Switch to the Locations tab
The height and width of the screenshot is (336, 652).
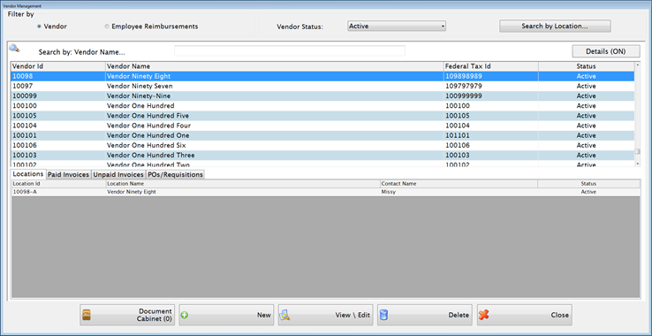28,174
